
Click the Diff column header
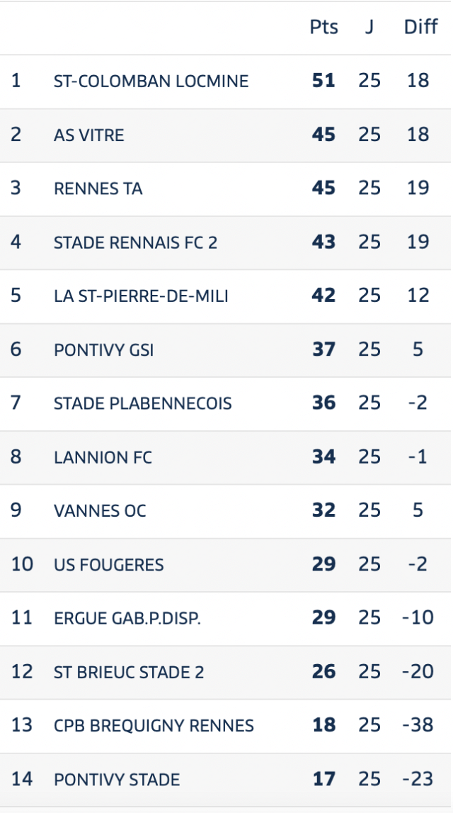coord(421,27)
